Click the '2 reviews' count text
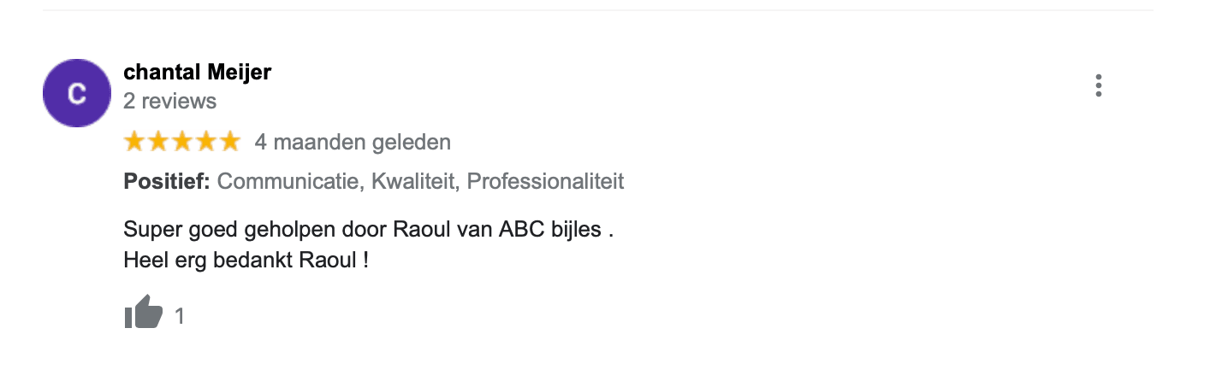Image resolution: width=1210 pixels, height=381 pixels. pyautogui.click(x=169, y=102)
